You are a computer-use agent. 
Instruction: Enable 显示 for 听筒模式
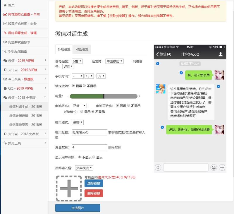tap(82, 112)
